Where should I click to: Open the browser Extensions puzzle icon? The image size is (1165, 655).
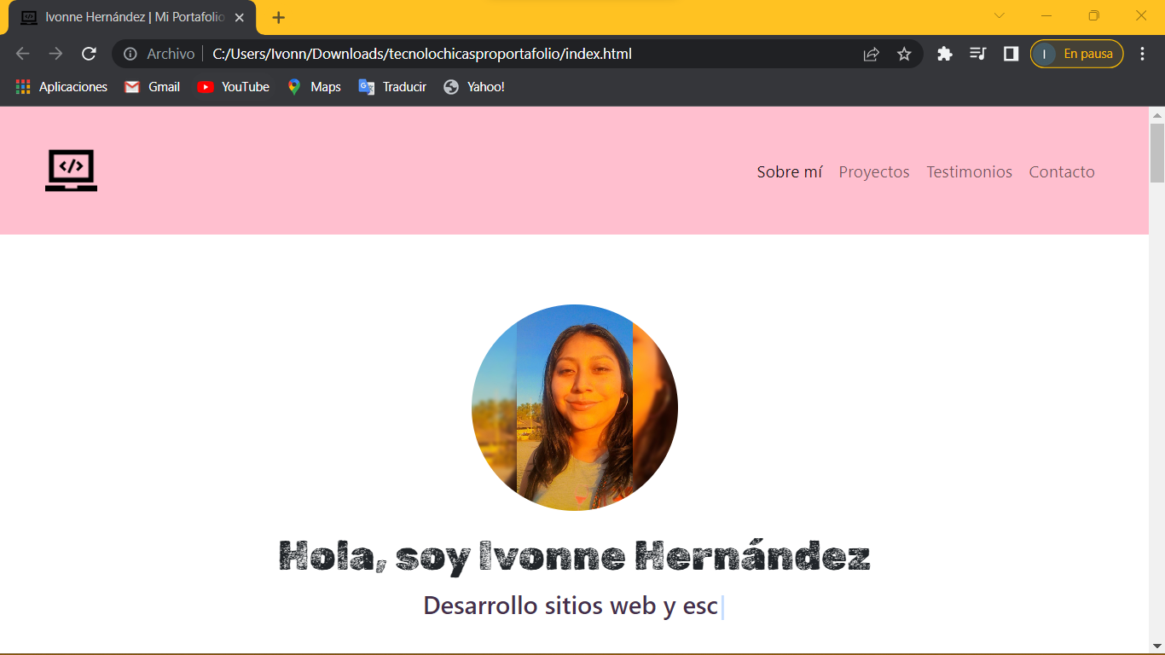(944, 53)
